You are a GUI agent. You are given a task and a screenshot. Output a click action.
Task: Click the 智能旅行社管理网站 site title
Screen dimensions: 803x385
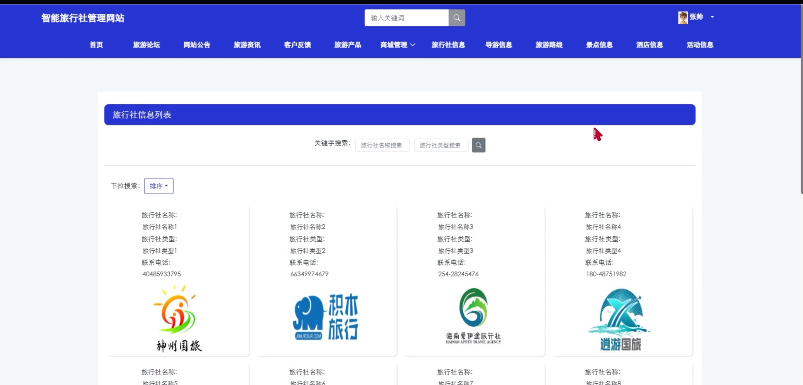pyautogui.click(x=83, y=18)
